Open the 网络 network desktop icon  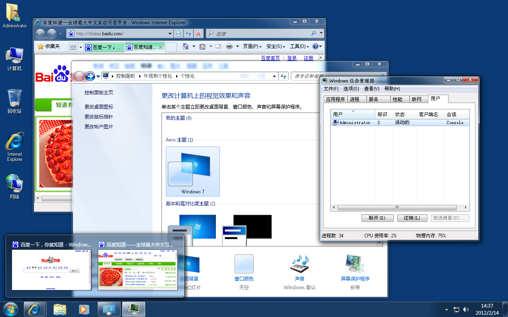pos(15,186)
